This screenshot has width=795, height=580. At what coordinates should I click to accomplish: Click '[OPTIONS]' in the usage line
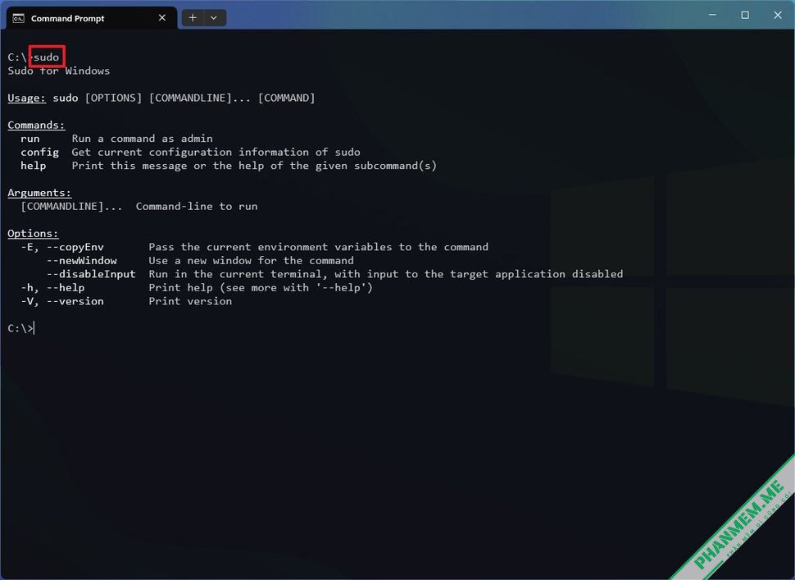click(x=114, y=98)
